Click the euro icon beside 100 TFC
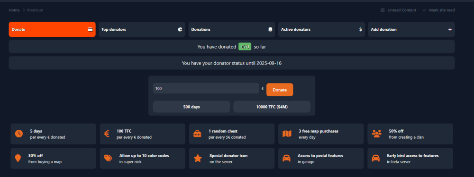474x177 pixels. (x=107, y=134)
